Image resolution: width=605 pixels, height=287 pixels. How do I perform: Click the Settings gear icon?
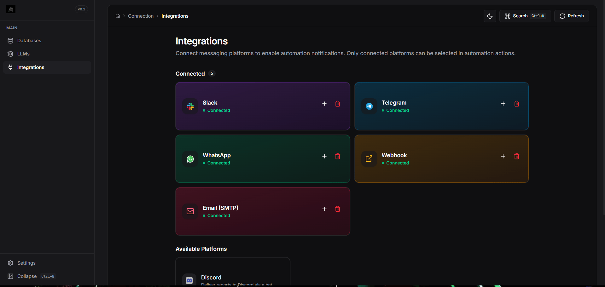click(x=10, y=263)
